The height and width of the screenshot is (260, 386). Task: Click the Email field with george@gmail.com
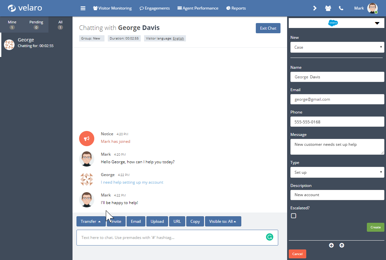[x=337, y=99]
